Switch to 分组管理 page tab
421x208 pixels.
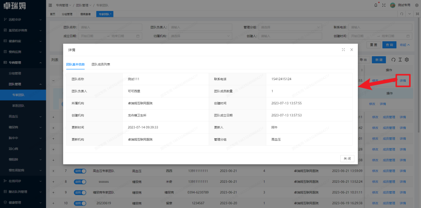[67, 14]
